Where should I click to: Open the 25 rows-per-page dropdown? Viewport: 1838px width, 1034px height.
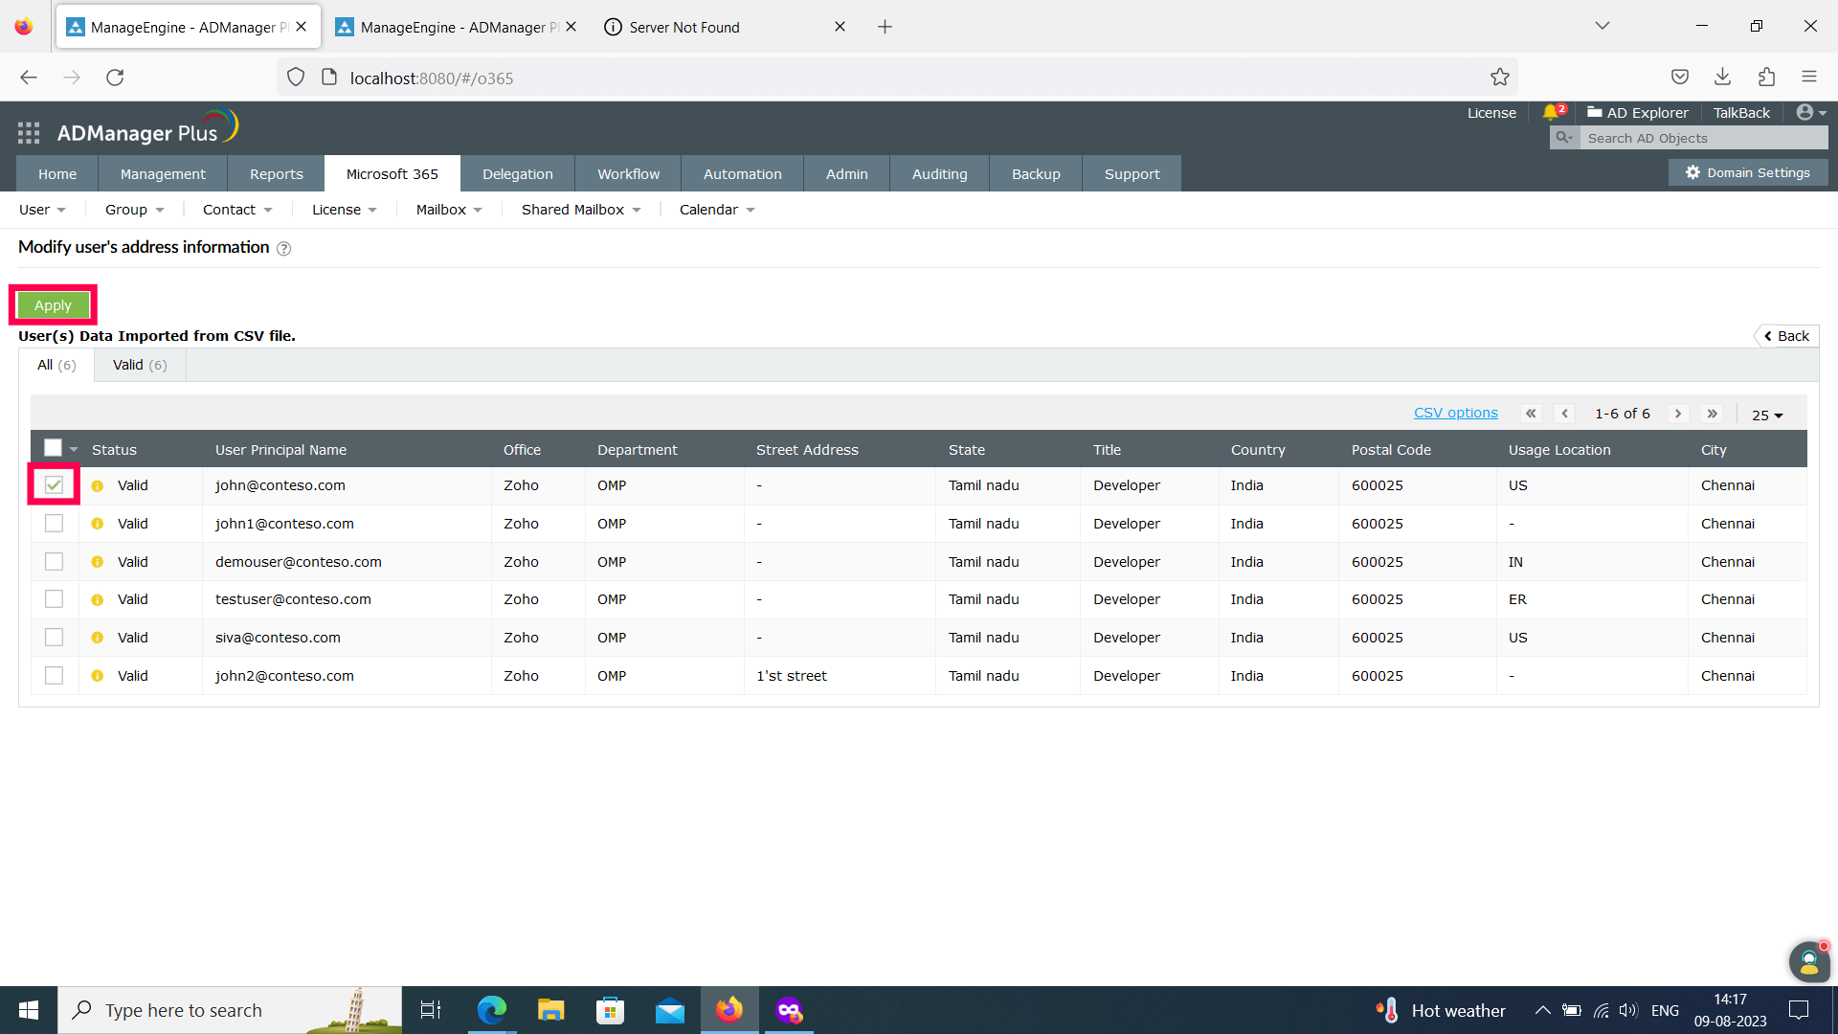coord(1767,415)
